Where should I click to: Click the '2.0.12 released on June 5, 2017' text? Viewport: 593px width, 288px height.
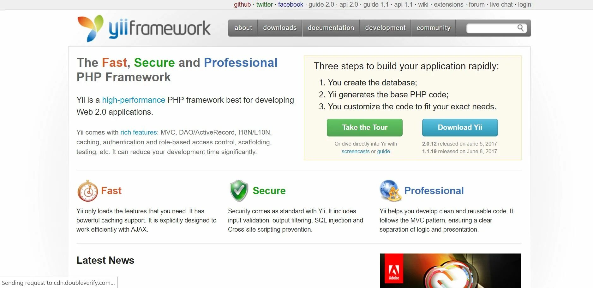click(459, 144)
